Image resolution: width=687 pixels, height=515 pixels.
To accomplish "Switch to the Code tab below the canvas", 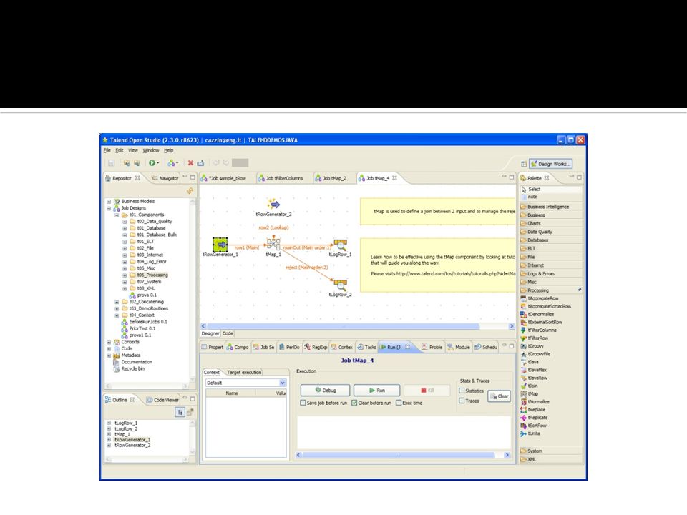I will click(x=228, y=334).
